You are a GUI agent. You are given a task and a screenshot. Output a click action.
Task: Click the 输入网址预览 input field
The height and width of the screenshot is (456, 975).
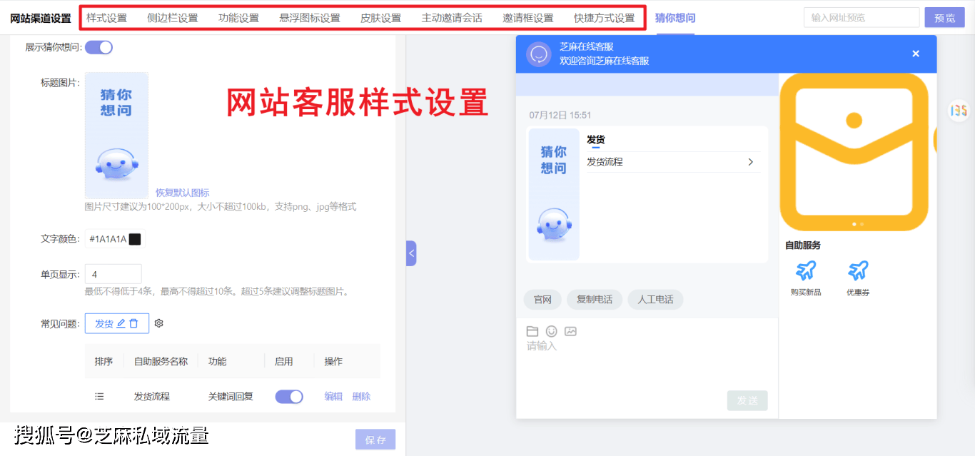862,18
